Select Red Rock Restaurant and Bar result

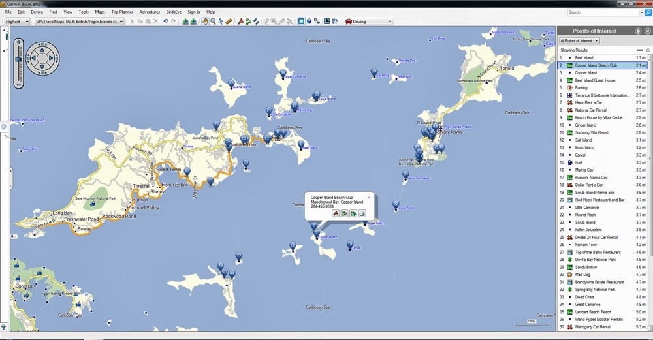click(x=602, y=200)
